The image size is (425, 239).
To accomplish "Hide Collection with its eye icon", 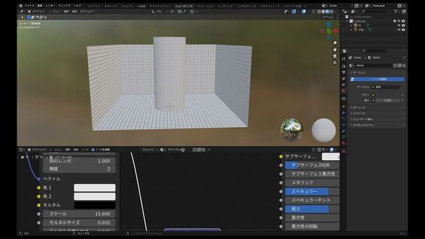I will click(x=399, y=21).
